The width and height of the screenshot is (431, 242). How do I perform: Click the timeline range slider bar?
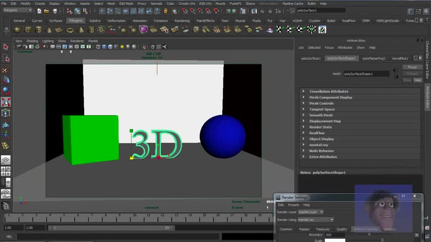pyautogui.click(x=112, y=228)
